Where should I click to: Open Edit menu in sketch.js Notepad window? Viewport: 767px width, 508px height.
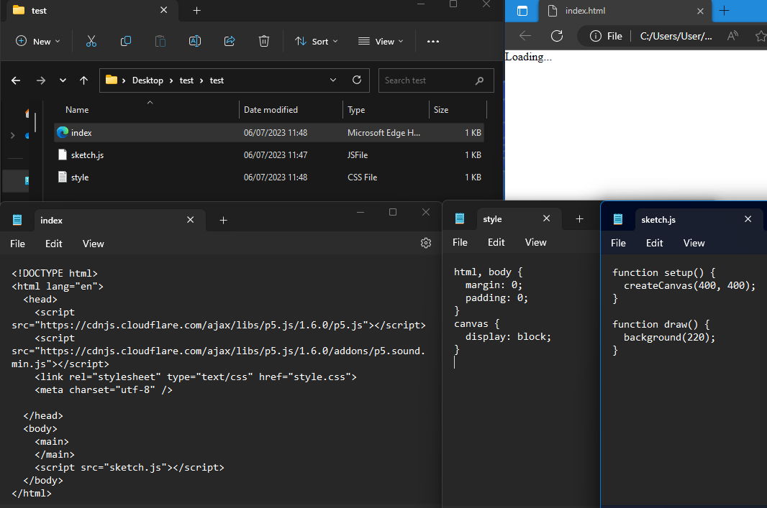tap(655, 243)
